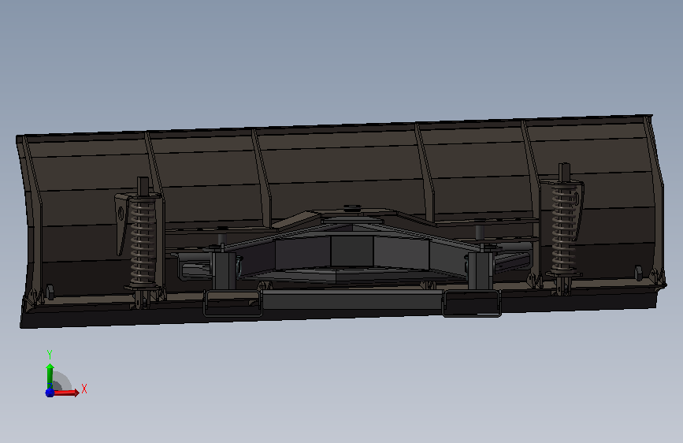Viewport: 683px width, 443px height.
Task: Select the left rectangular loop guard at bottom
Action: (x=232, y=303)
